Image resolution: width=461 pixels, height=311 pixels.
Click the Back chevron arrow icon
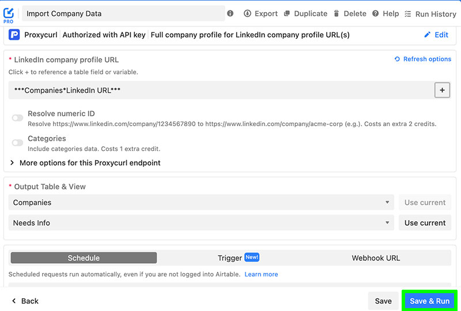click(13, 301)
